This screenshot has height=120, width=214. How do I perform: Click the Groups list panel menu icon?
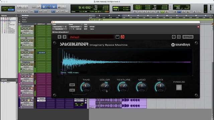[16, 80]
